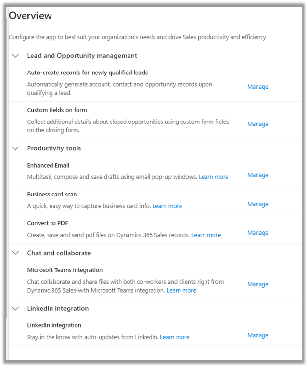This screenshot has height=367, width=308.
Task: Open Manage for Business card scan
Action: point(257,204)
